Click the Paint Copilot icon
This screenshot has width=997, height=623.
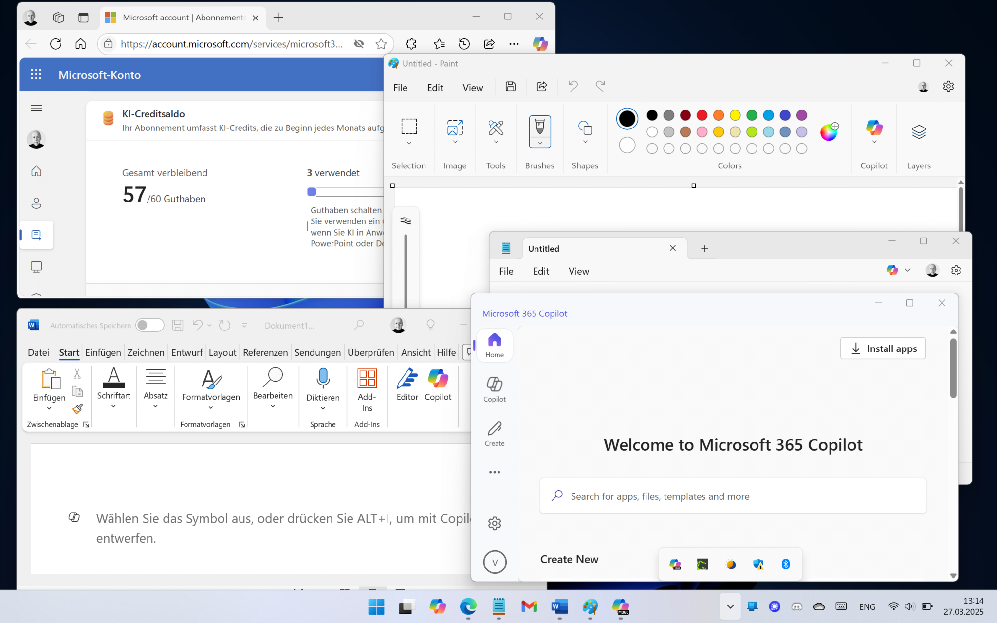pos(874,128)
